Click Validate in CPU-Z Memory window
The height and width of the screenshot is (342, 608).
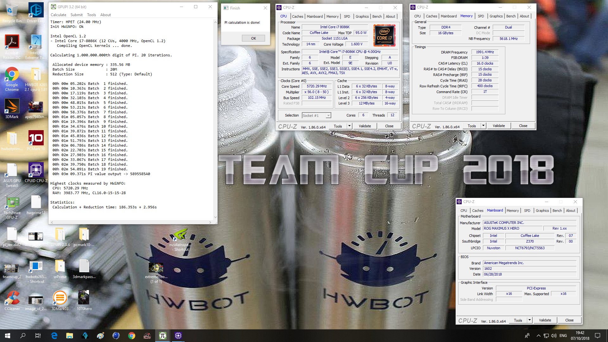click(498, 126)
